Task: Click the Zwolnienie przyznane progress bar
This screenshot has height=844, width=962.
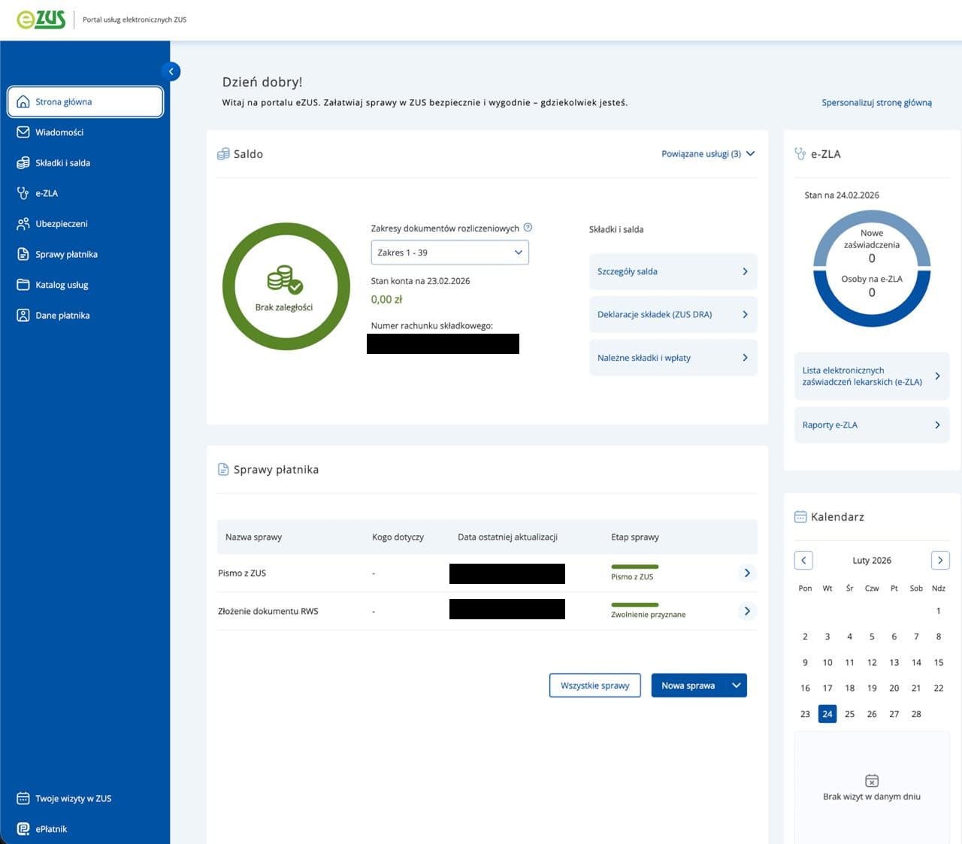Action: click(635, 604)
